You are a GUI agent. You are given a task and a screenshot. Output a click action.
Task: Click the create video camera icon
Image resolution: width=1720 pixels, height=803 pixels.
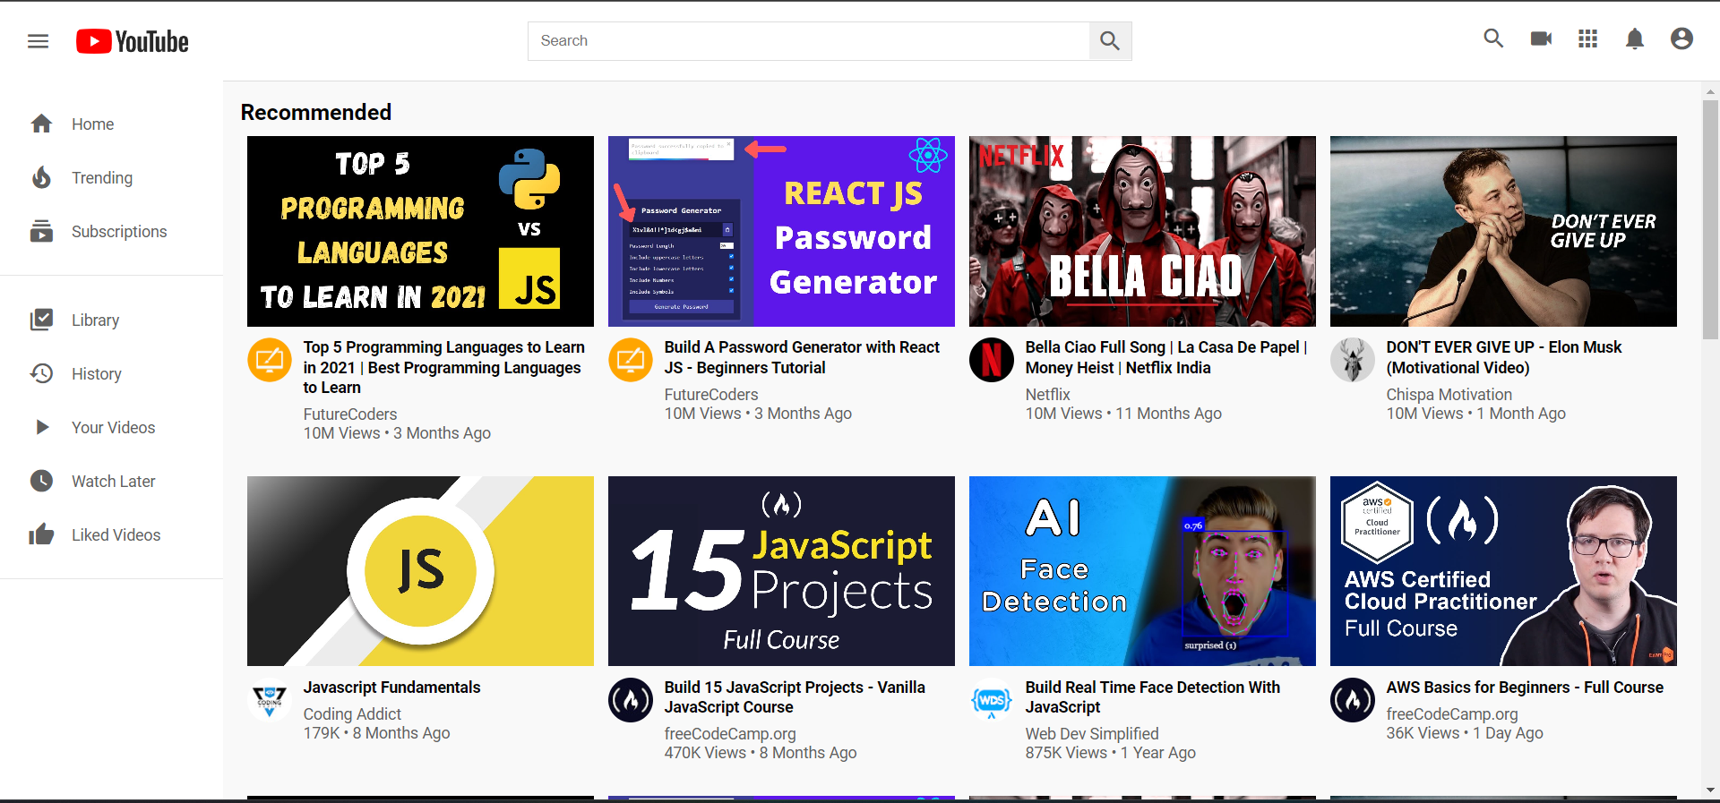[1541, 38]
